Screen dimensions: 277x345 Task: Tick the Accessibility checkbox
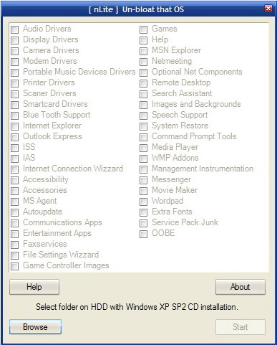(x=14, y=180)
